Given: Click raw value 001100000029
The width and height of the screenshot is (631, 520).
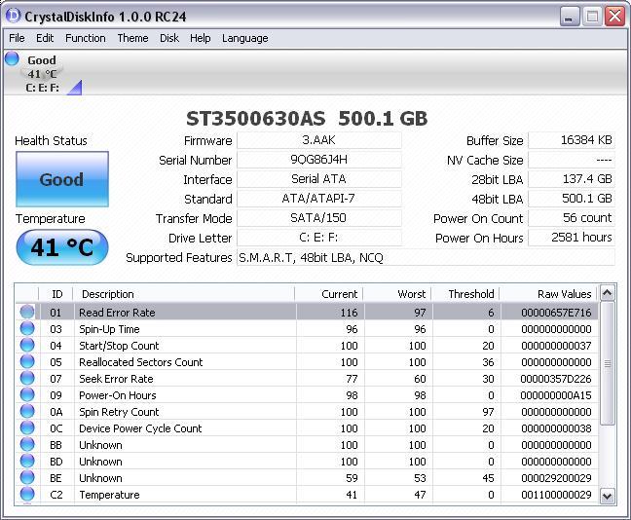Looking at the screenshot, I should [556, 495].
